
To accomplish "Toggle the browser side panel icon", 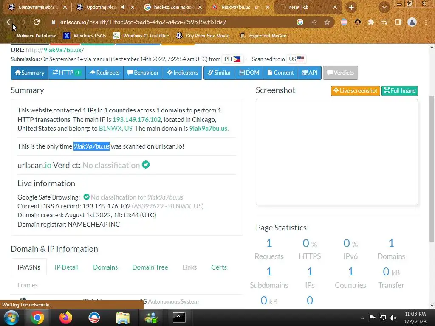I will tap(398, 22).
